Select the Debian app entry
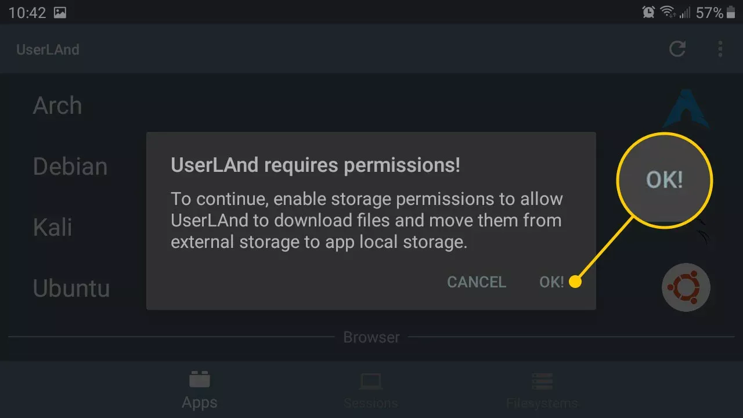743x418 pixels. point(371,167)
